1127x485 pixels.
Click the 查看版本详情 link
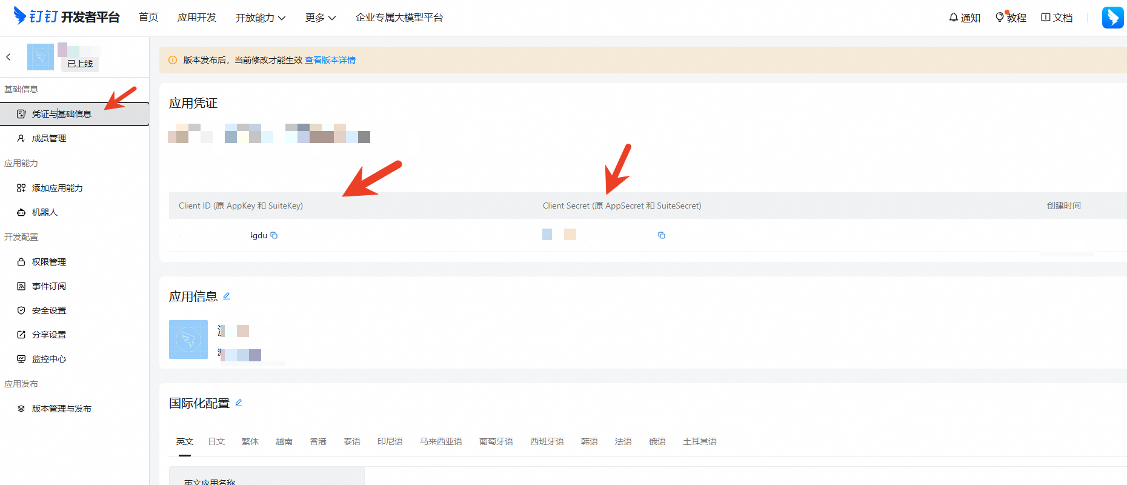(330, 60)
